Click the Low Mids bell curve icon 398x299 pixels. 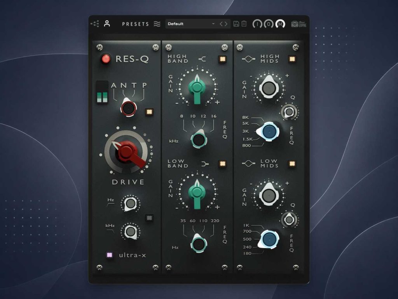[x=248, y=164]
